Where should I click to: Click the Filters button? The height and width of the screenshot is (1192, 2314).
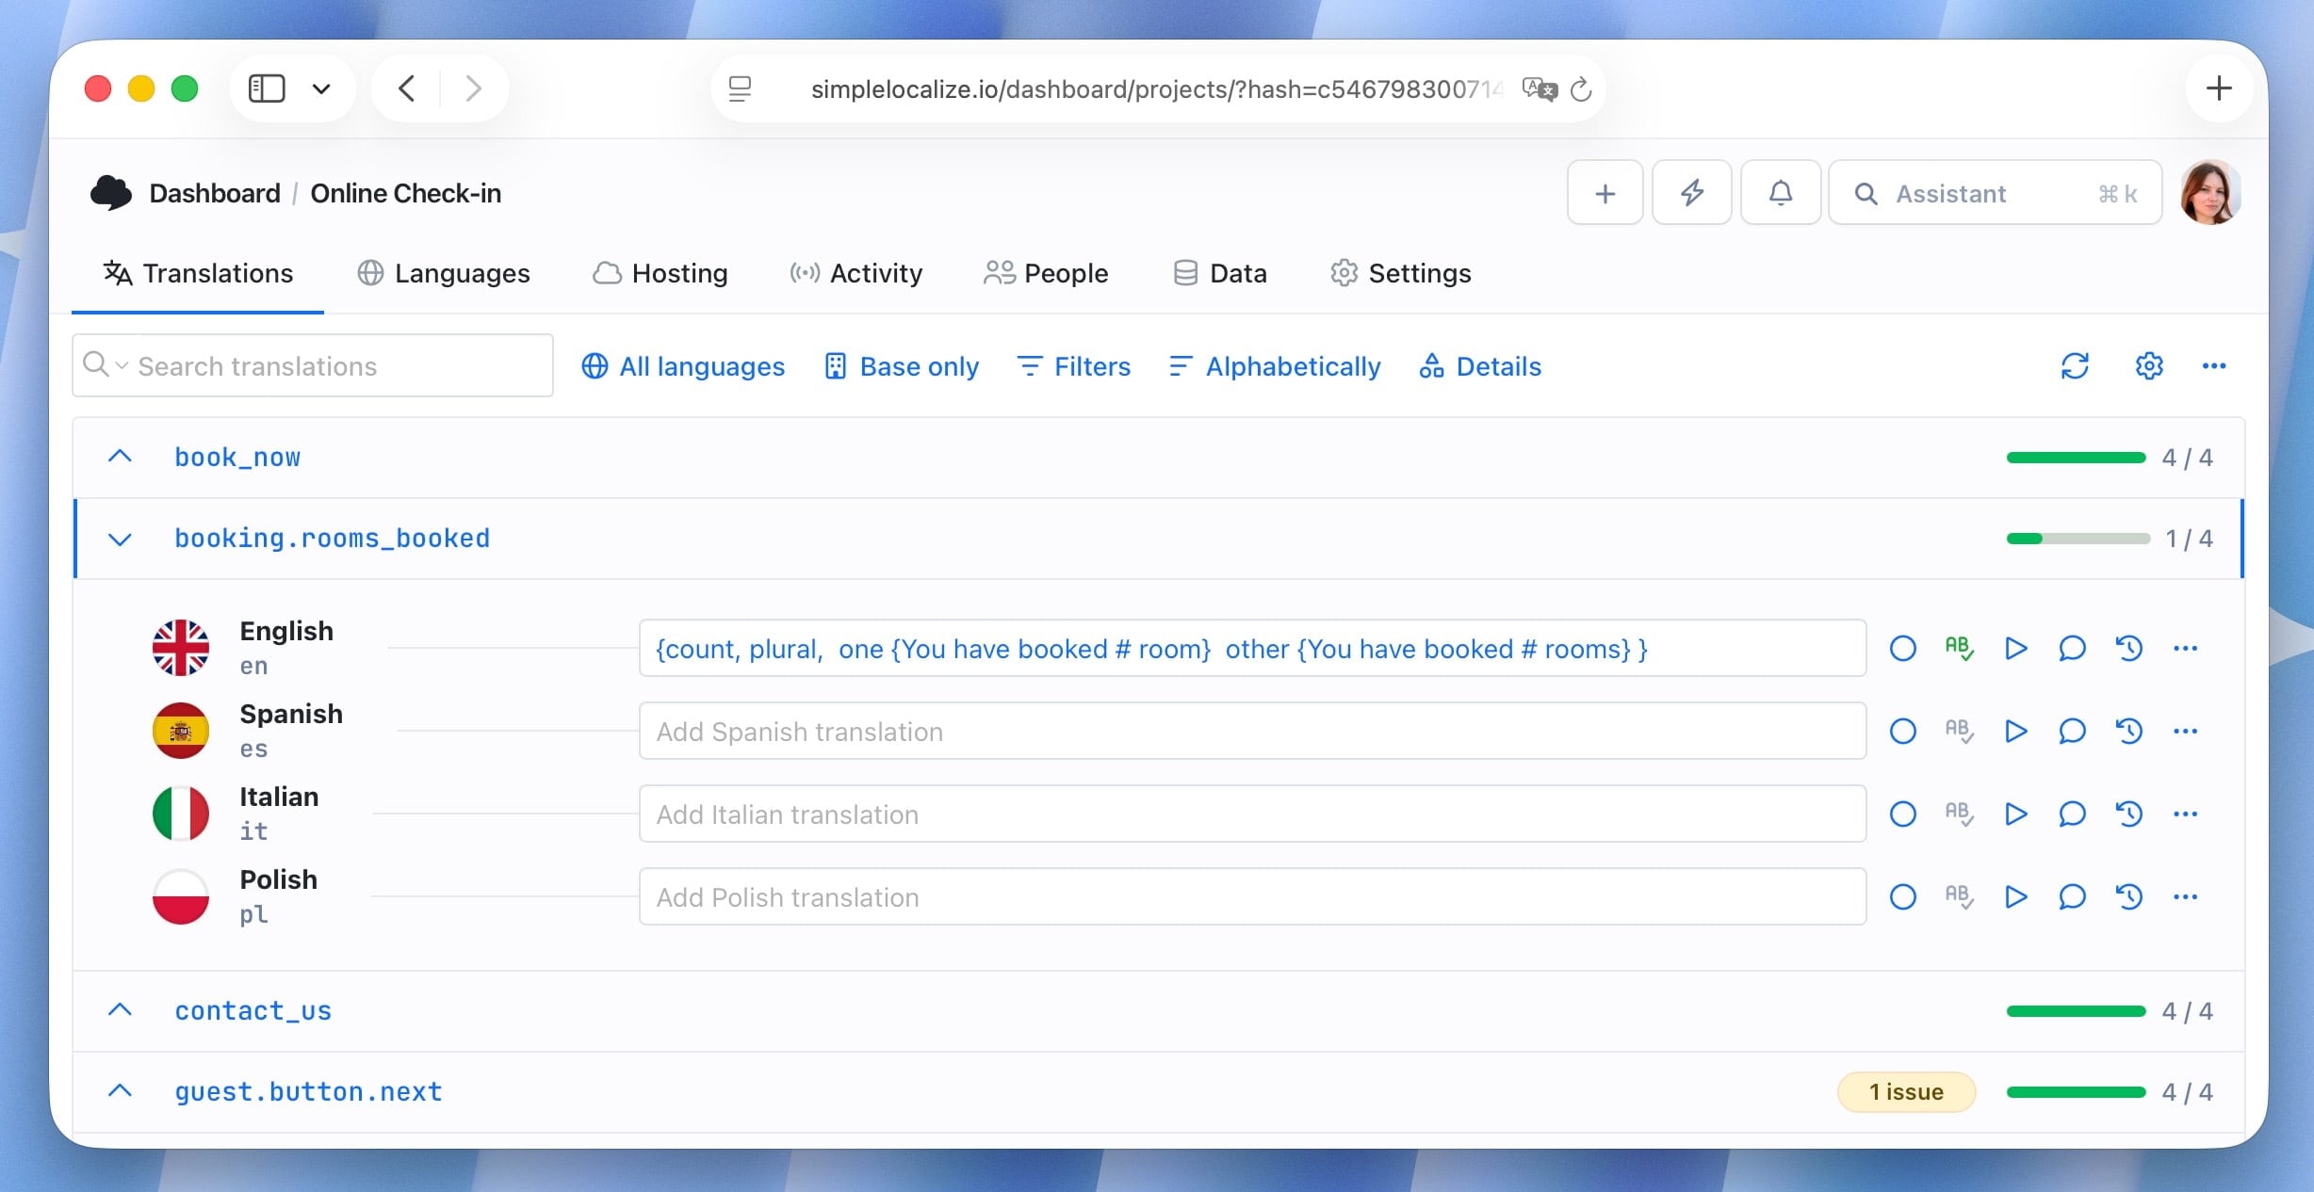point(1074,366)
